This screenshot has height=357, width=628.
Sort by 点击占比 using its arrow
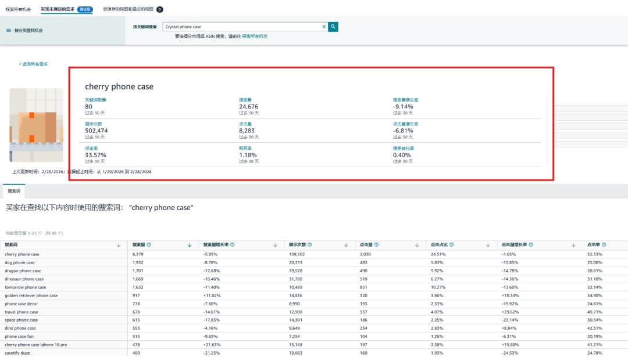click(488, 246)
